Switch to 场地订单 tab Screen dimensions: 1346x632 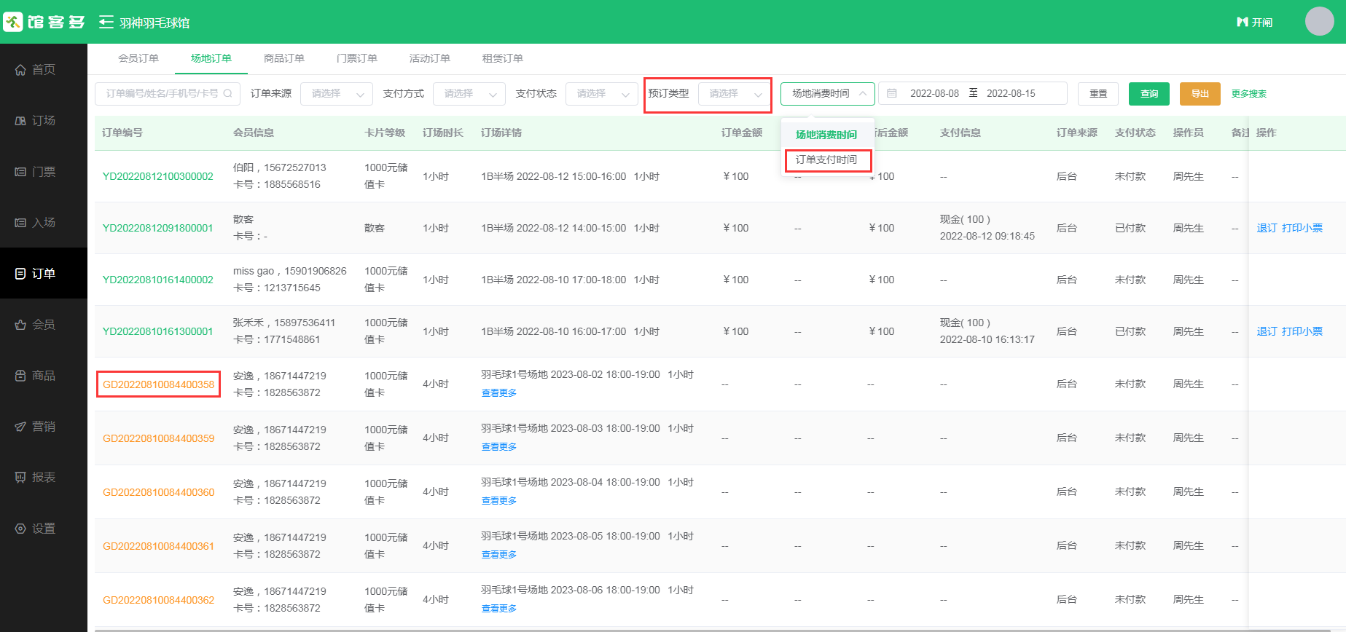coord(211,58)
